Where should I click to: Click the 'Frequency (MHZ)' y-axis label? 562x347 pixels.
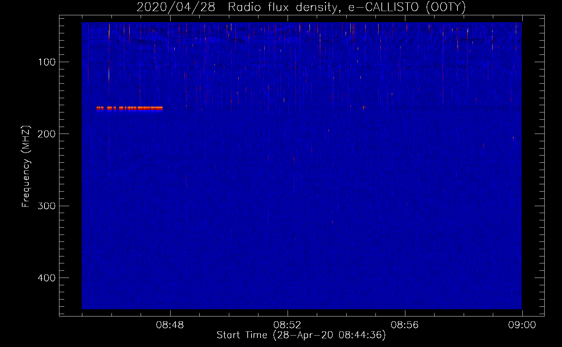tap(26, 167)
